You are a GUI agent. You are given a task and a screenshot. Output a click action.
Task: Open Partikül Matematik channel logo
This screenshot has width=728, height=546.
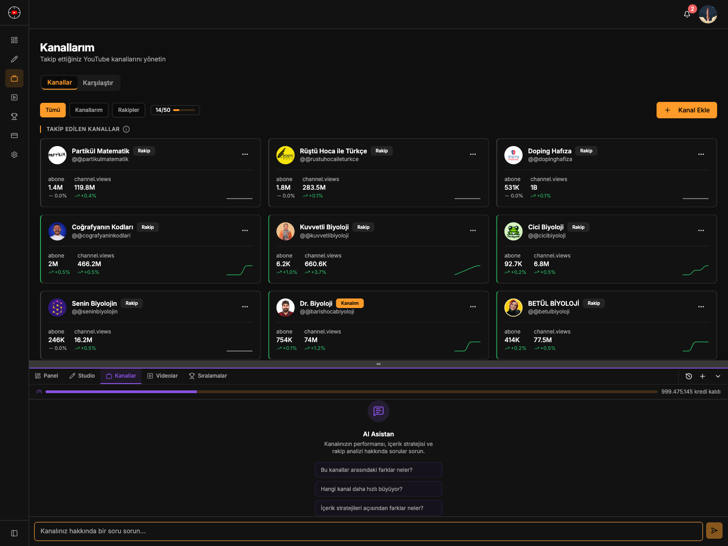tap(57, 155)
